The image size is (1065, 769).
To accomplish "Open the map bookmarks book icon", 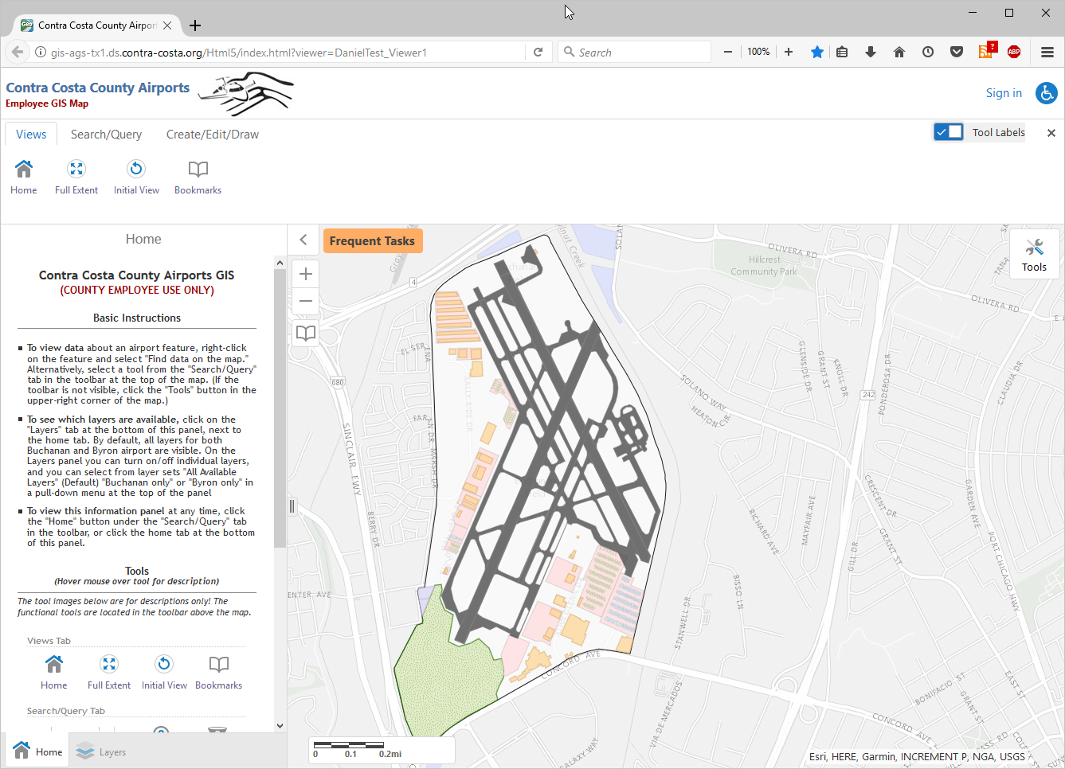I will click(306, 334).
